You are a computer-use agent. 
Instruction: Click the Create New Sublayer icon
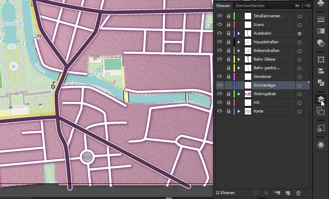(277, 193)
